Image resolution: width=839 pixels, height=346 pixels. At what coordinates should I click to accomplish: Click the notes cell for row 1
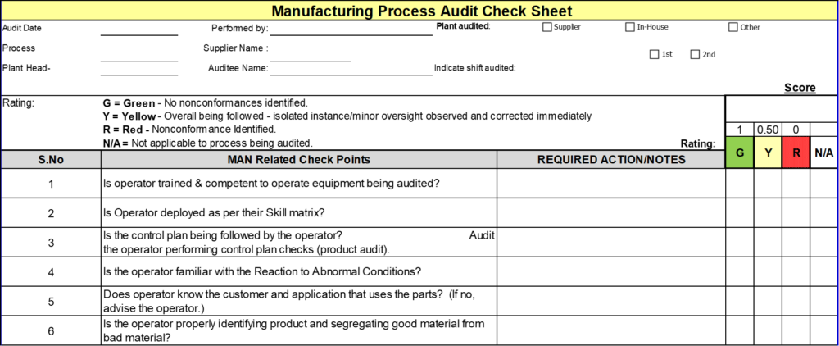coord(611,184)
